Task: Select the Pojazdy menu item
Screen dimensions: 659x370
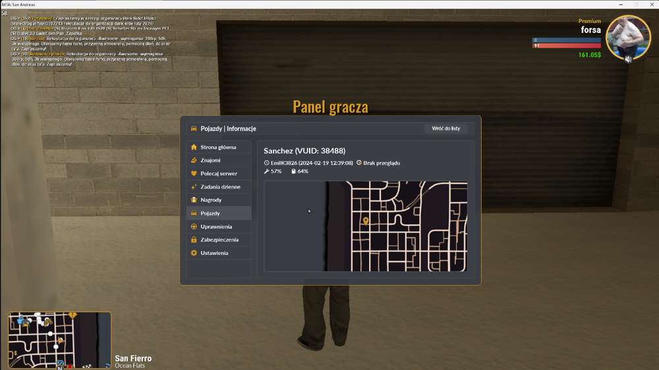Action: (x=219, y=213)
